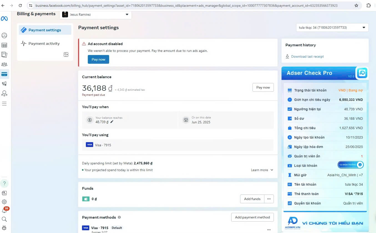Click the Daily spending limit 2,475,860 ₫ text
This screenshot has width=376, height=233.
(117, 163)
